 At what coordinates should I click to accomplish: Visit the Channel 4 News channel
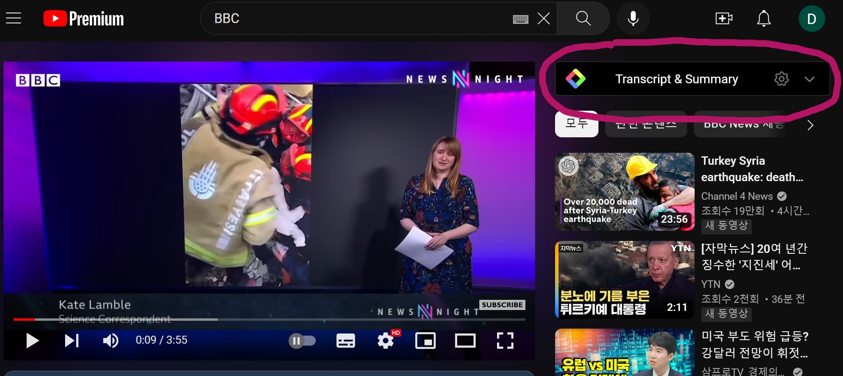(x=737, y=196)
